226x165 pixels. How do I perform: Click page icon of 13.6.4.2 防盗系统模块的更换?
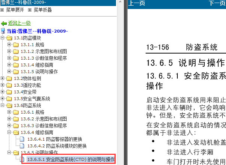tap(22, 146)
